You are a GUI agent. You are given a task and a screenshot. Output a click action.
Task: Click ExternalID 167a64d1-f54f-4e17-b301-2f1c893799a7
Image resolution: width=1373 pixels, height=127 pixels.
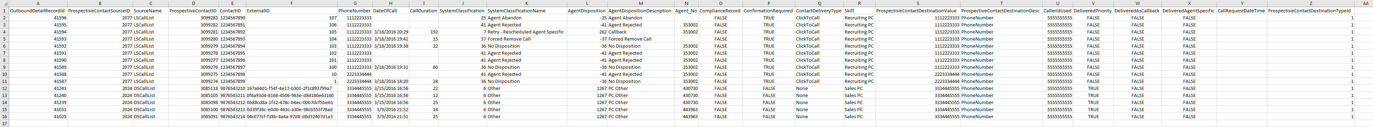click(x=292, y=88)
